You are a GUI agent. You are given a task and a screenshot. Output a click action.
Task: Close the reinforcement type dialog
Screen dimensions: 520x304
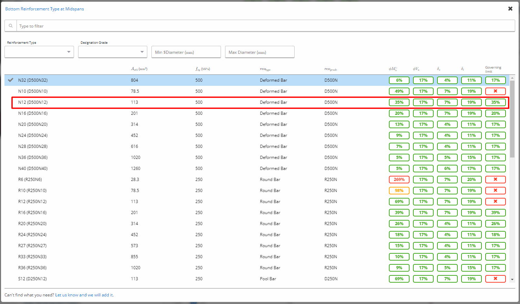pyautogui.click(x=510, y=9)
